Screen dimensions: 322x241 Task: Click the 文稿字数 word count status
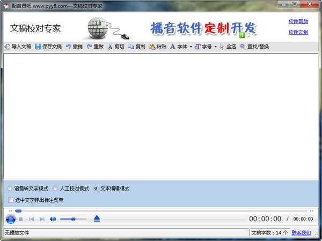coord(269,233)
